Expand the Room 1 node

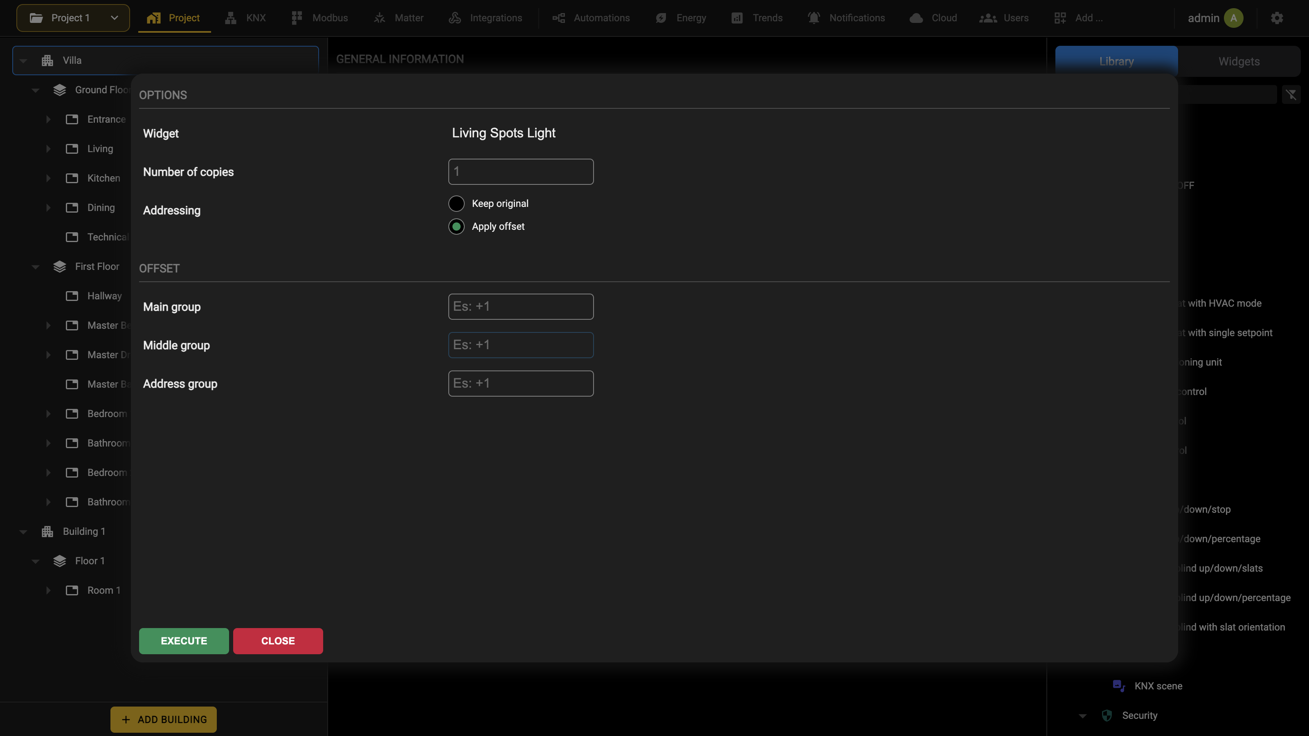(48, 590)
